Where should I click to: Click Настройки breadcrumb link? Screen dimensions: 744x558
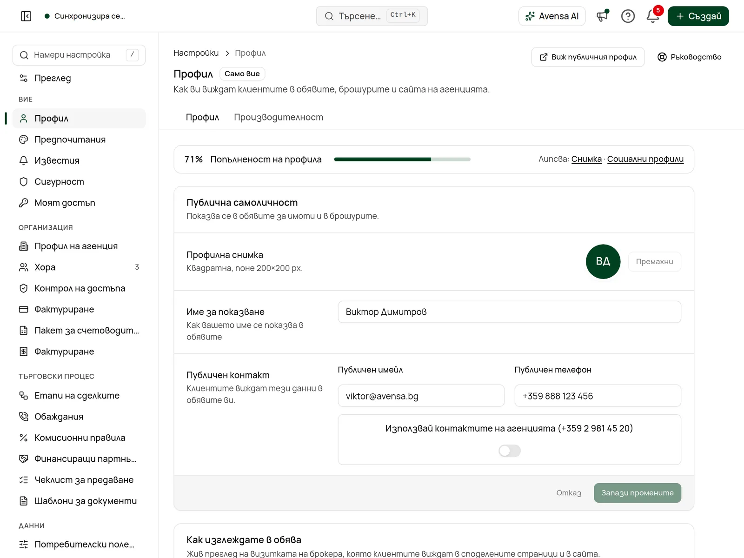196,53
